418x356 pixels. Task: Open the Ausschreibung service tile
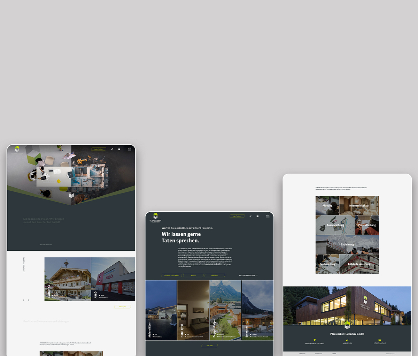click(x=335, y=225)
